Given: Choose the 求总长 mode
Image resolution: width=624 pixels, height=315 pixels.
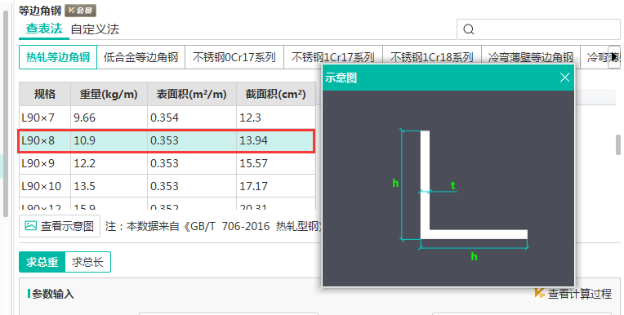Looking at the screenshot, I should tap(87, 262).
